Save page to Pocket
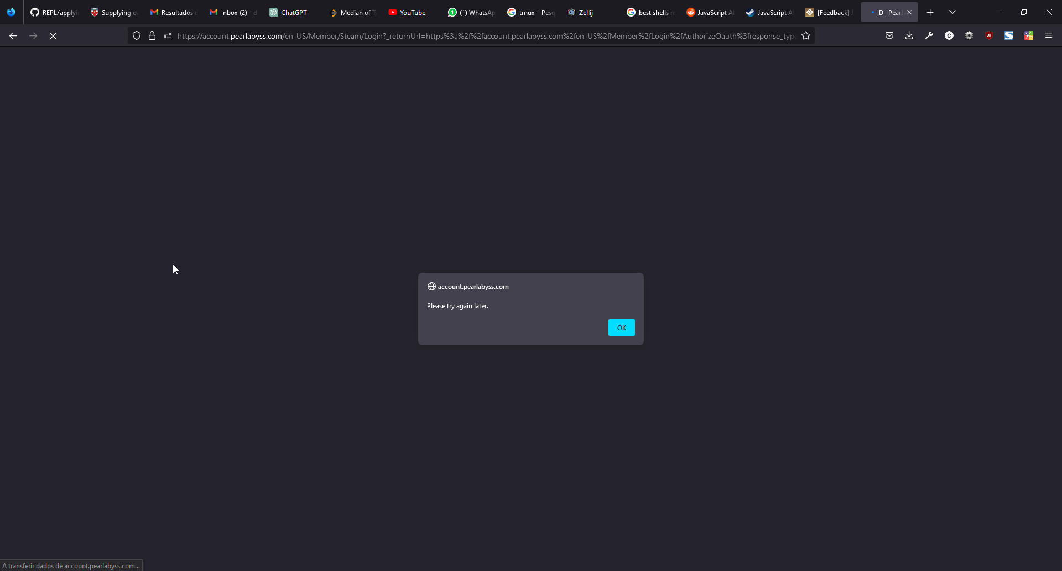The image size is (1062, 571). (889, 35)
